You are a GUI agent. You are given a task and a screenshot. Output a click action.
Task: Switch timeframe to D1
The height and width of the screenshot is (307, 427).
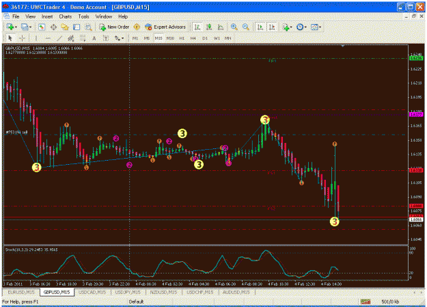click(205, 38)
